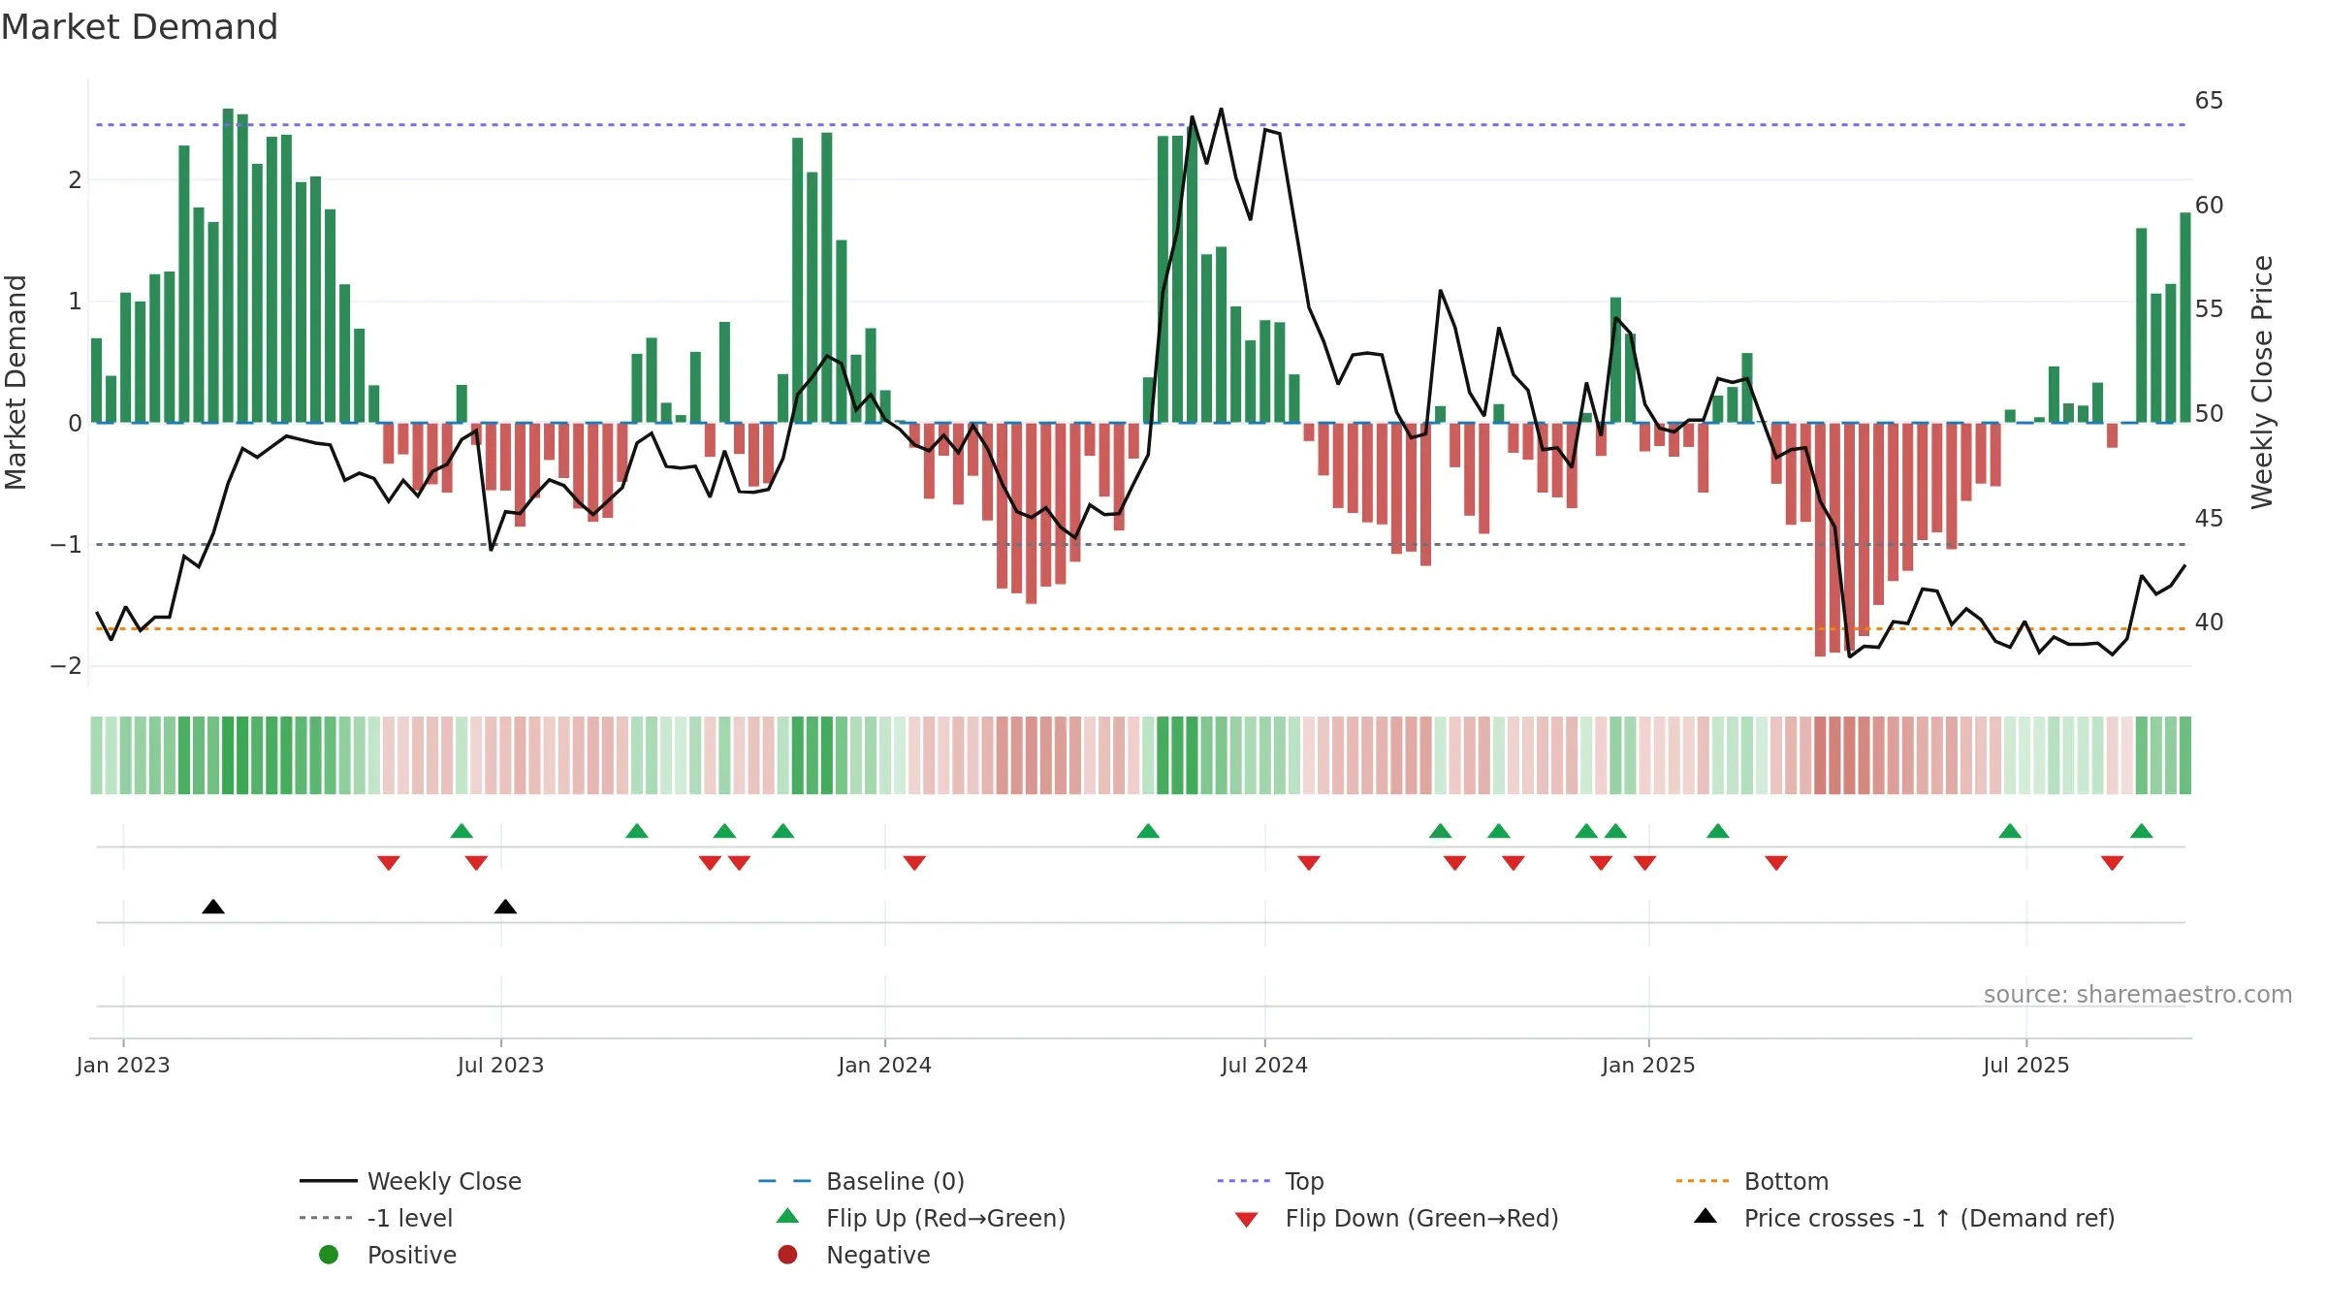The height and width of the screenshot is (1309, 2327).
Task: Click the 60 tick on price axis
Action: click(2209, 206)
